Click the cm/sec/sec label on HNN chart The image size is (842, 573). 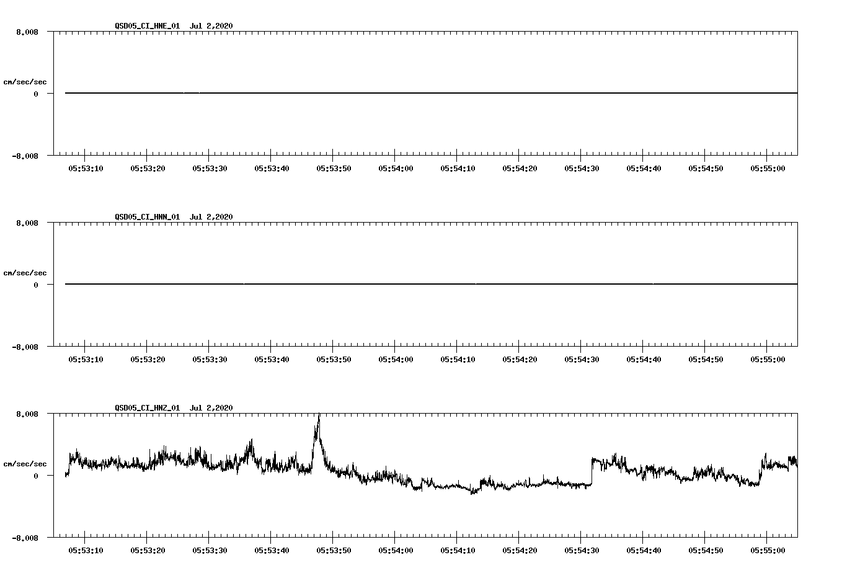(25, 273)
